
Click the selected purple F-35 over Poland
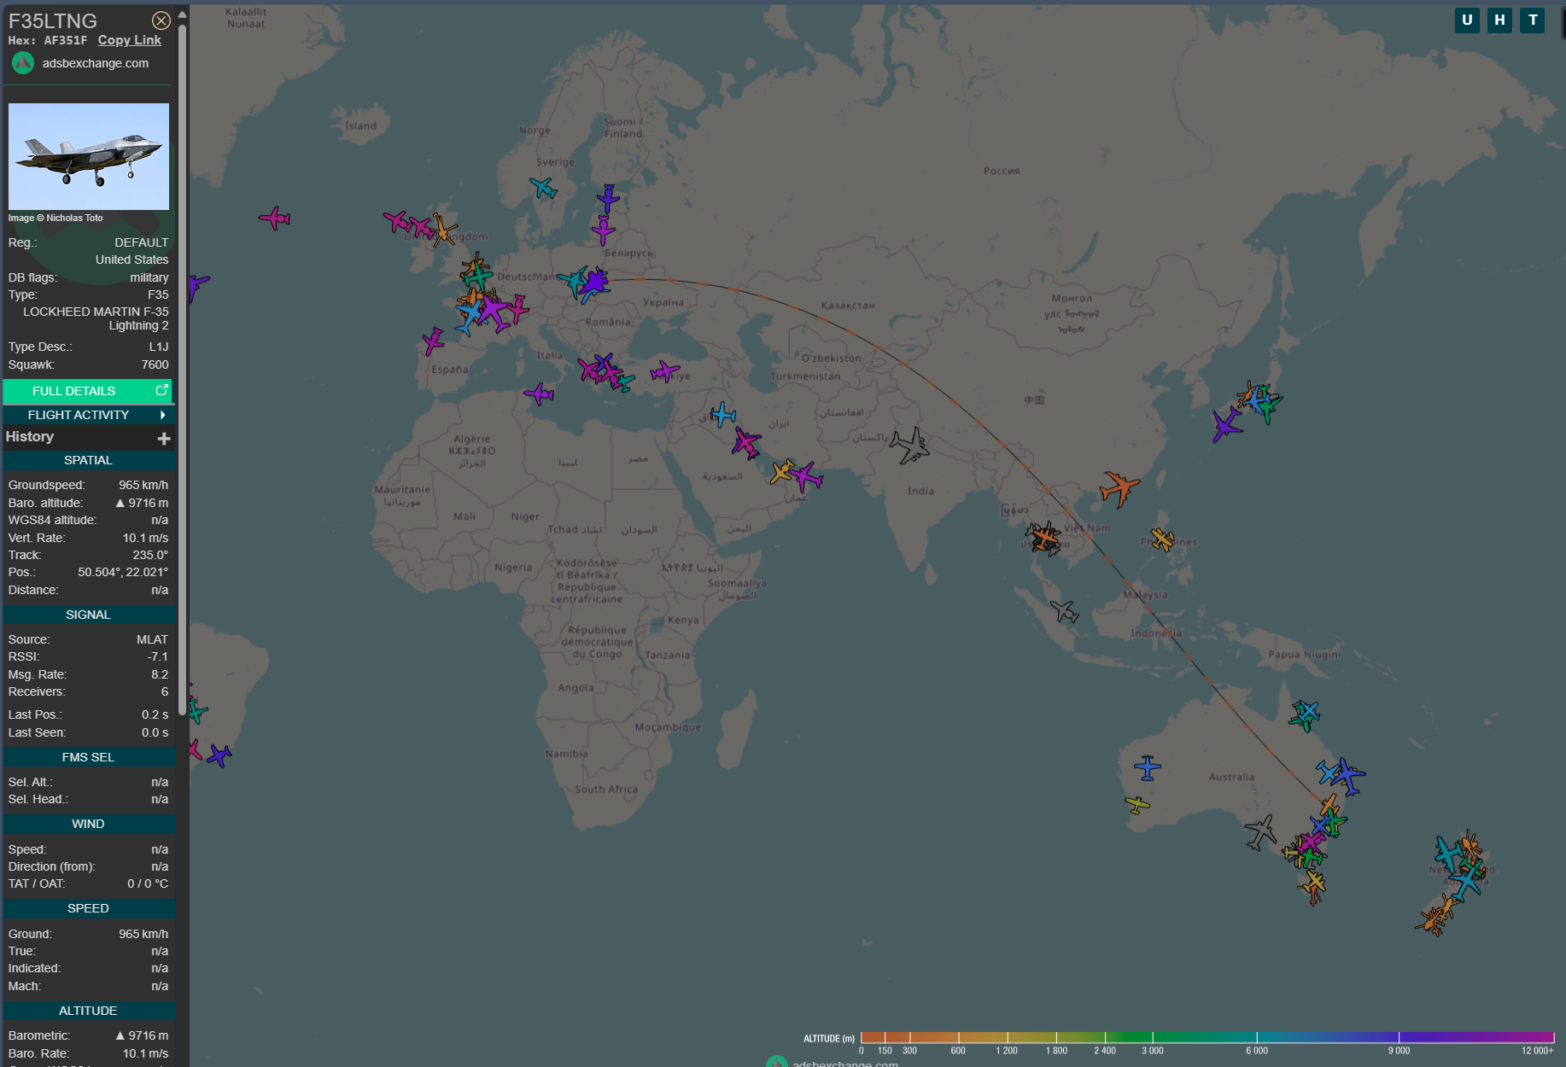pos(593,283)
